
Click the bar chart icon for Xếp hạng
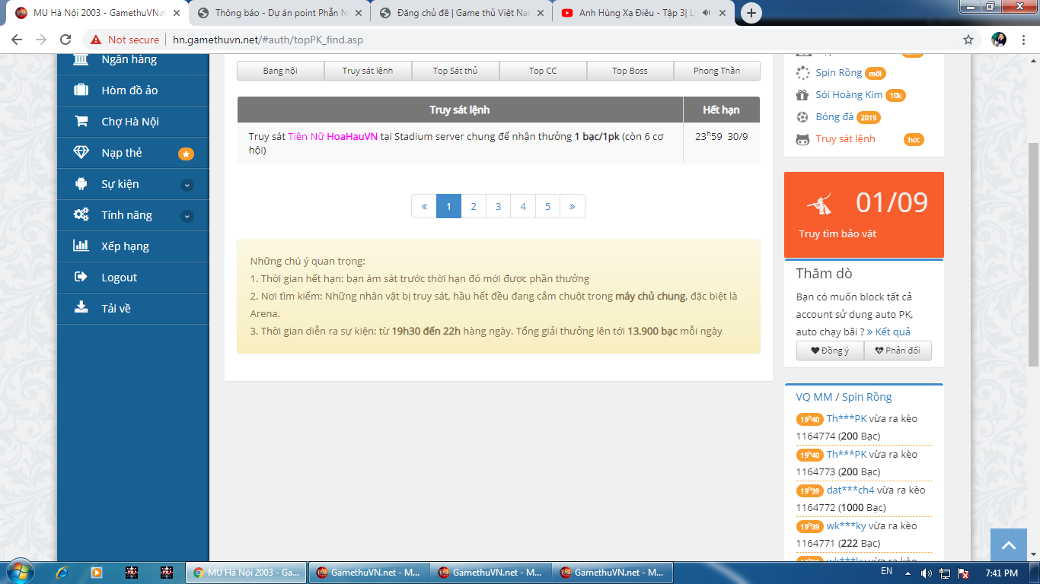pyautogui.click(x=81, y=246)
